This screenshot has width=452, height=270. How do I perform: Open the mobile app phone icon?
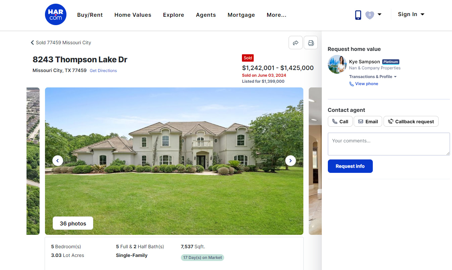358,15
